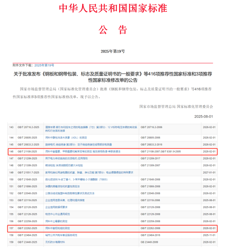The image size is (225, 249).
Task: Select serial number 143 in the table
Action: pos(11,127)
